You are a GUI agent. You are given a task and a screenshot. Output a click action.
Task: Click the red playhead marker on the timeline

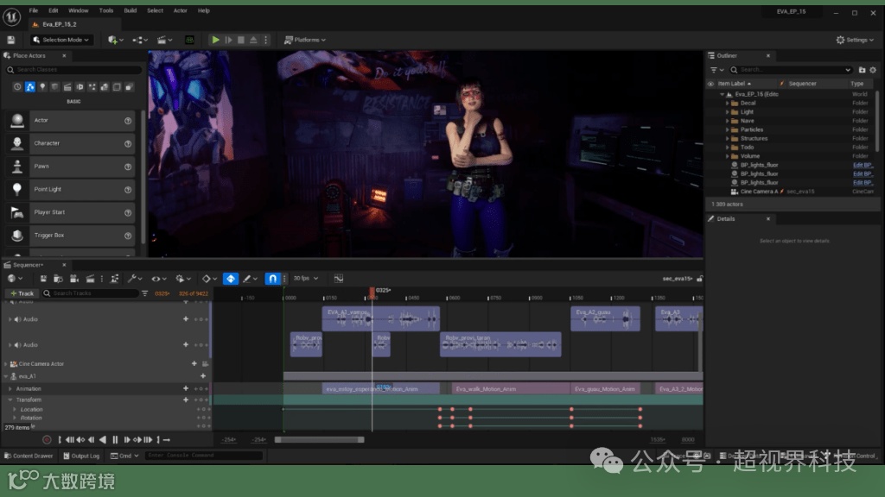[372, 292]
